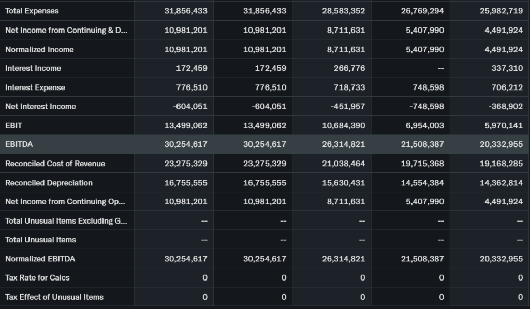Image resolution: width=530 pixels, height=309 pixels.
Task: Click the Interest Expense row label
Action: tap(35, 87)
